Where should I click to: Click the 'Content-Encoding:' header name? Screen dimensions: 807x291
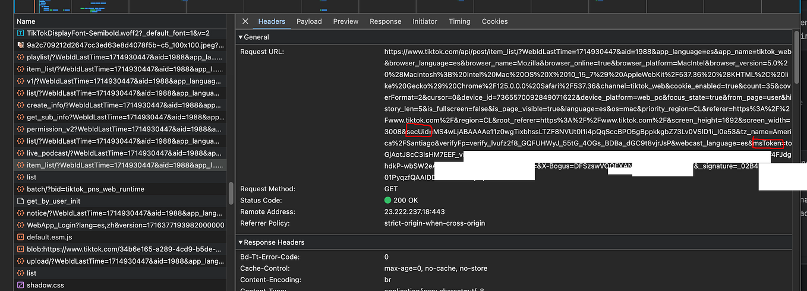(x=270, y=280)
